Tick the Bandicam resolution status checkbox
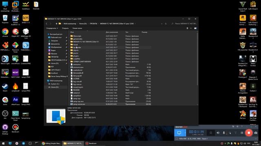The image size is (261, 146). tap(177, 139)
